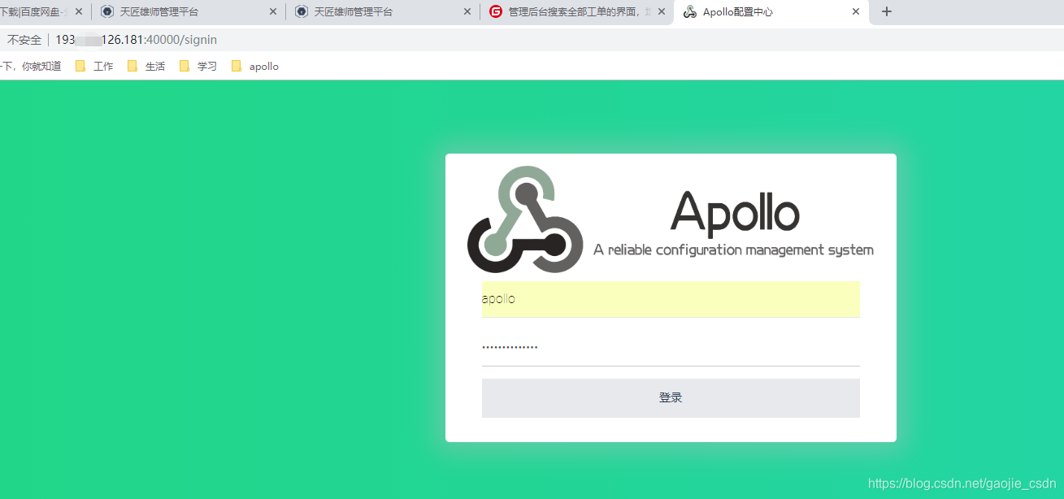Open a new browser tab
Image resolution: width=1064 pixels, height=499 pixels.
click(x=887, y=12)
